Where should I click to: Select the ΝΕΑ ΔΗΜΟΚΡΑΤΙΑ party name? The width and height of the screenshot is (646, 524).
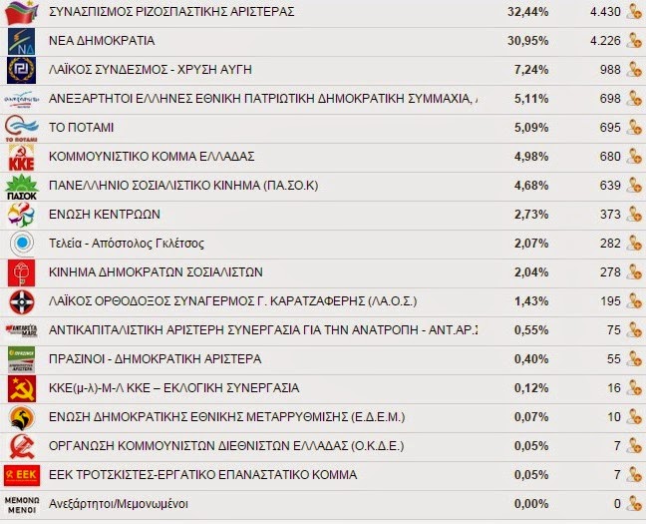click(102, 41)
